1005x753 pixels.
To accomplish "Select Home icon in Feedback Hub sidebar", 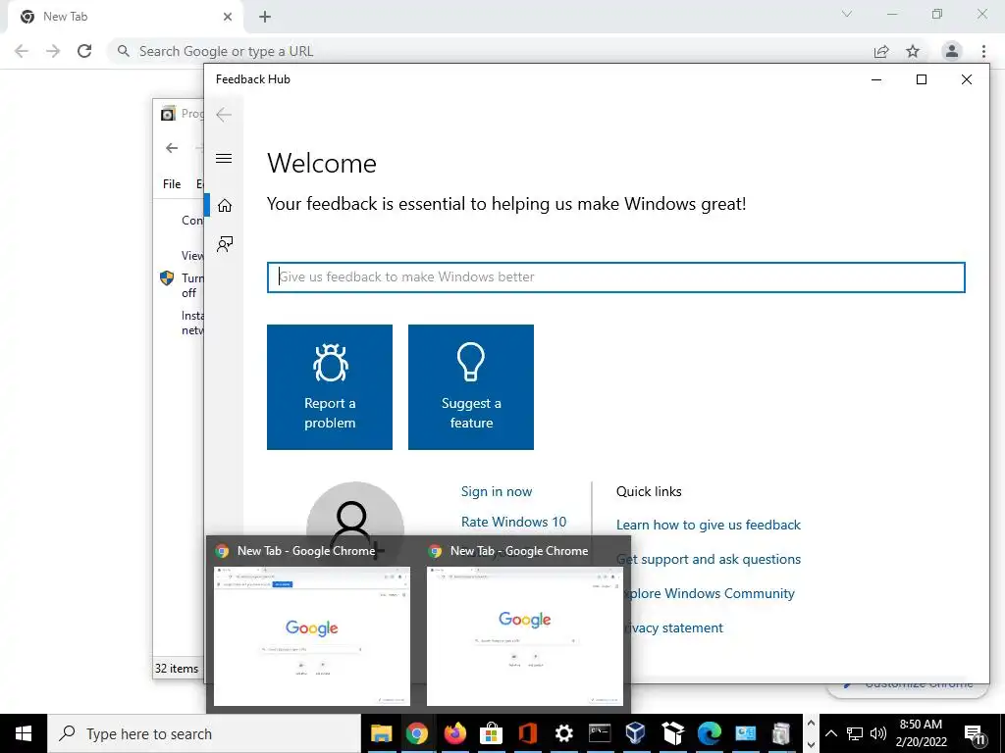I will coord(225,206).
